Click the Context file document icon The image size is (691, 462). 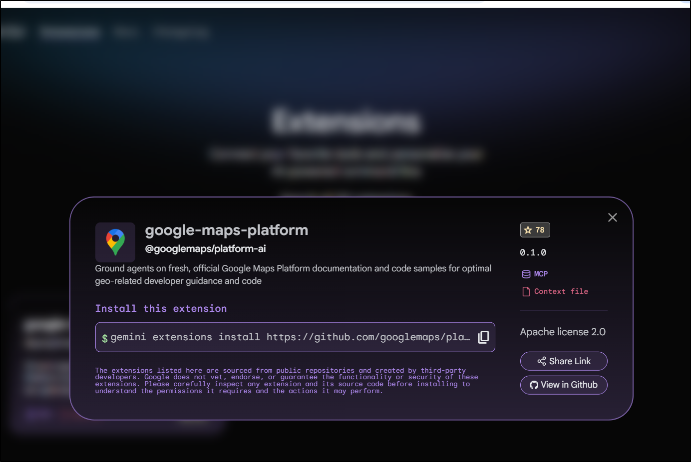[x=526, y=291]
